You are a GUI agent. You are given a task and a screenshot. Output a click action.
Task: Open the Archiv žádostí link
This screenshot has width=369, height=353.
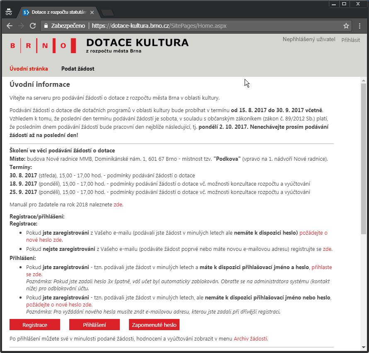[x=250, y=338]
